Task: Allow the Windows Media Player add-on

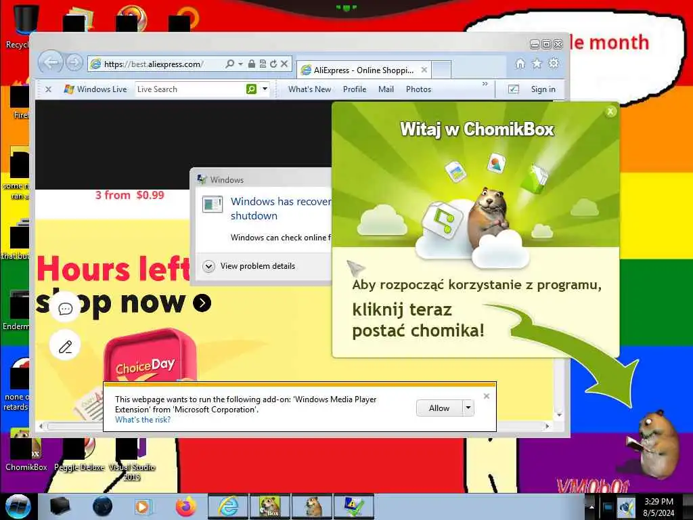Action: click(439, 408)
